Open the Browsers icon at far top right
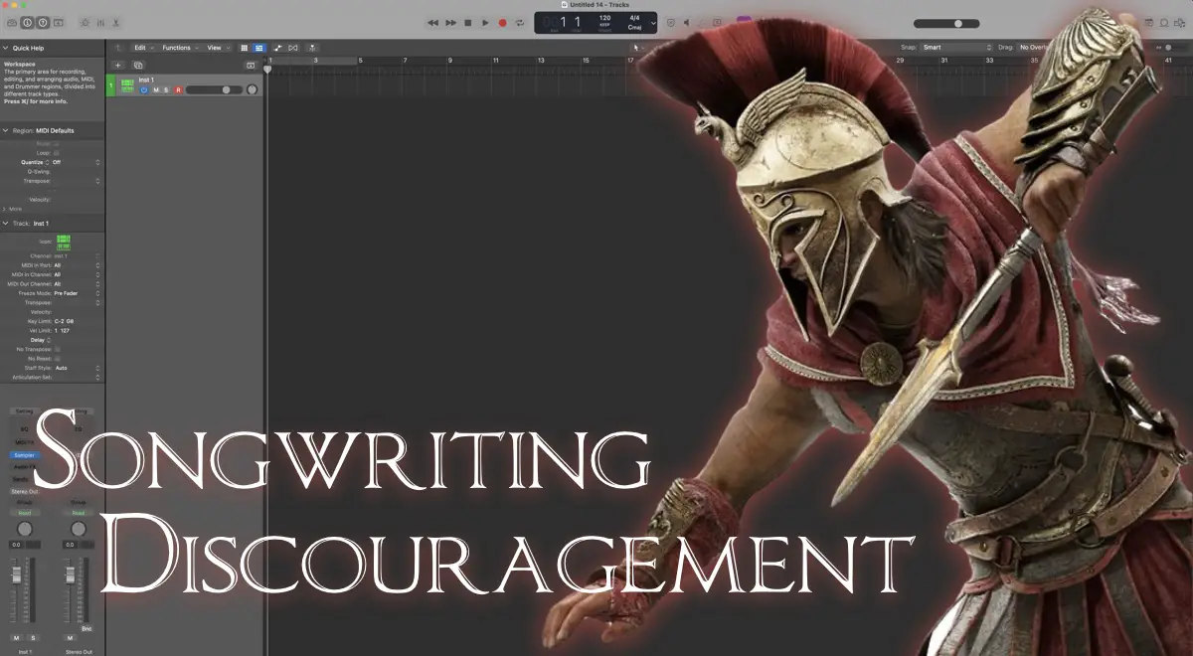This screenshot has height=656, width=1193. (1181, 22)
